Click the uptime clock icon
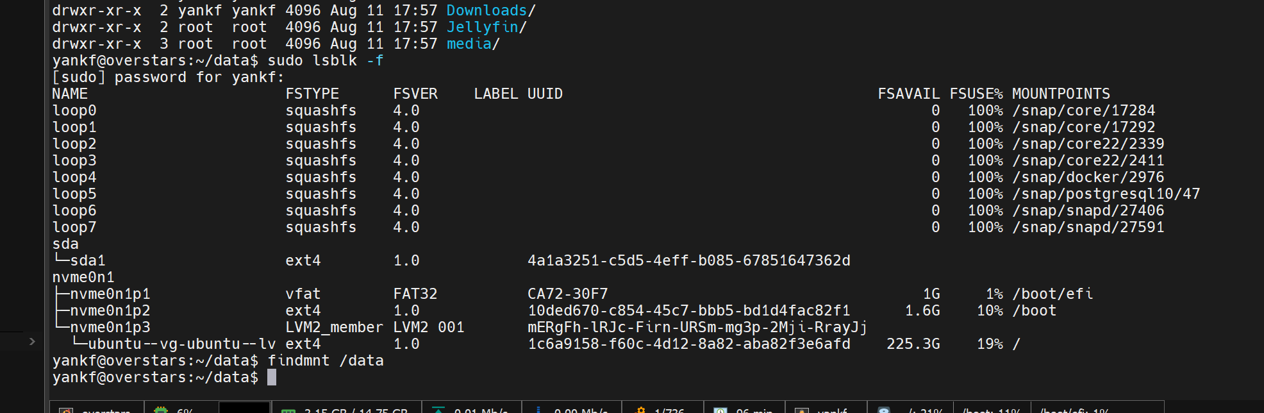Screen dimensions: 1264x413 720,410
